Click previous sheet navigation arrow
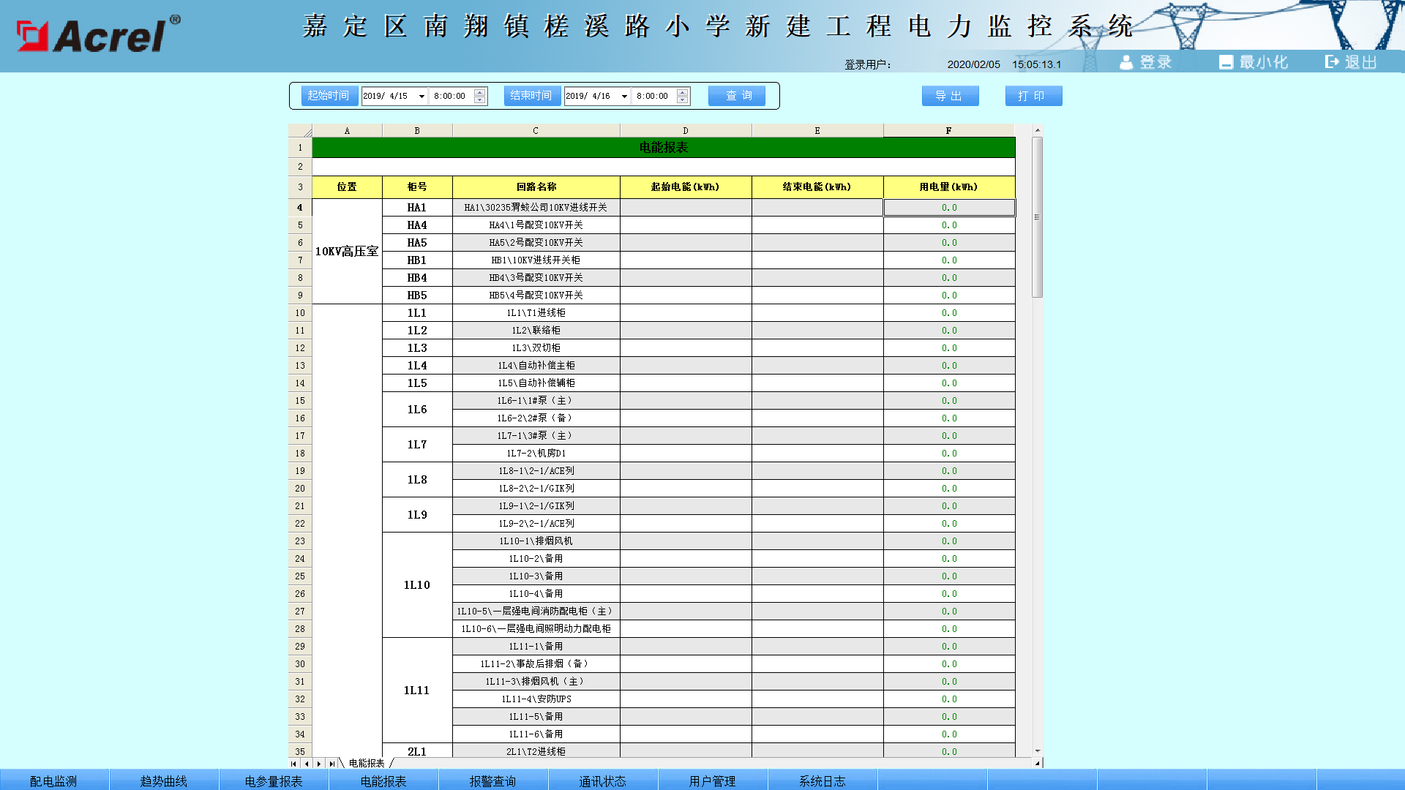 307,764
